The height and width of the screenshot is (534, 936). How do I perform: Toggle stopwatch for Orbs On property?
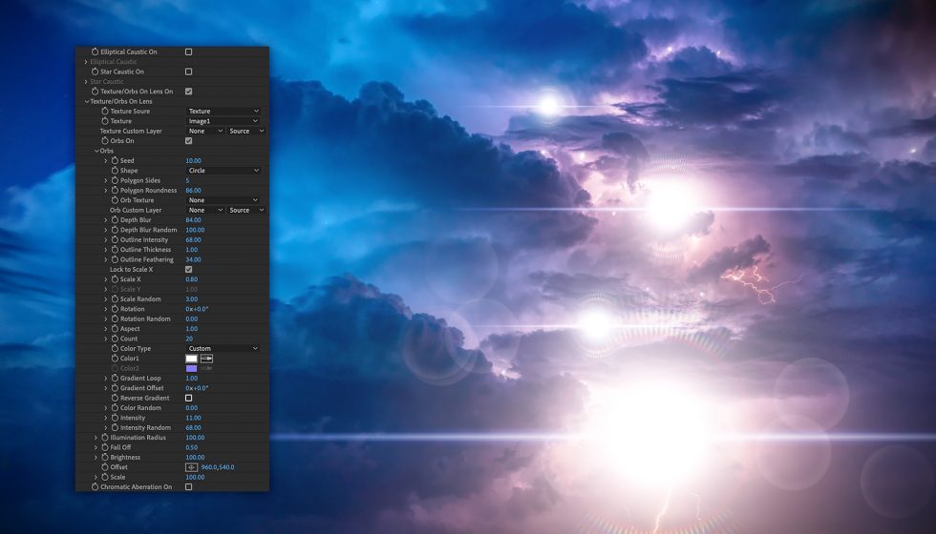coord(105,141)
